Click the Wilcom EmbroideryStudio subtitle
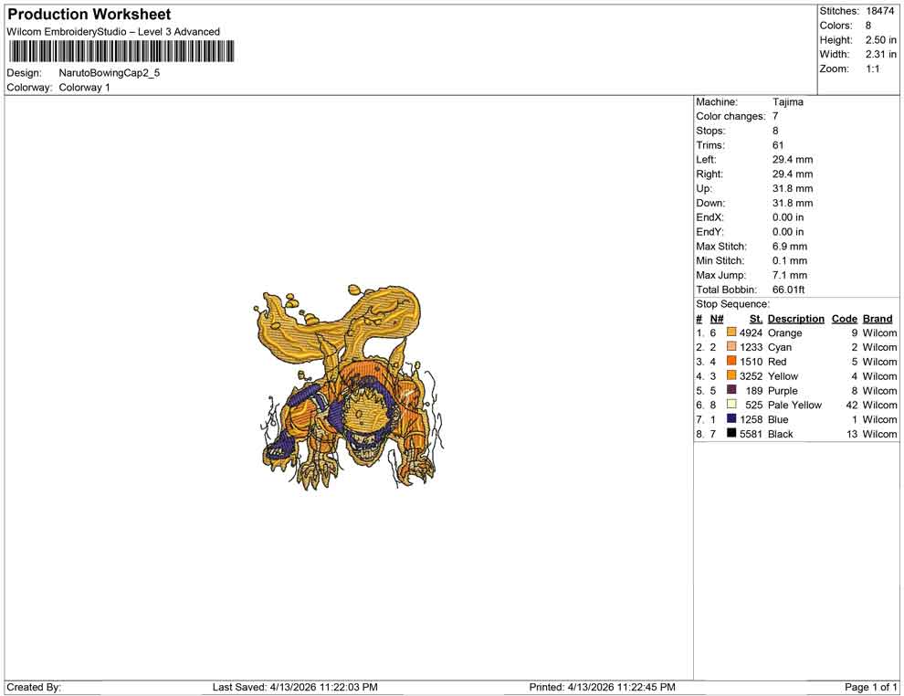Viewport: 904px width, 696px height. (x=113, y=32)
